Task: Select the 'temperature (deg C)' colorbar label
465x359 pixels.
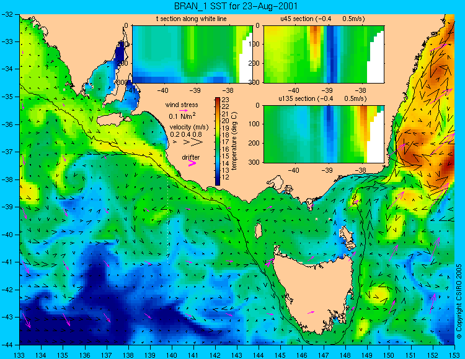Action: pos(234,141)
